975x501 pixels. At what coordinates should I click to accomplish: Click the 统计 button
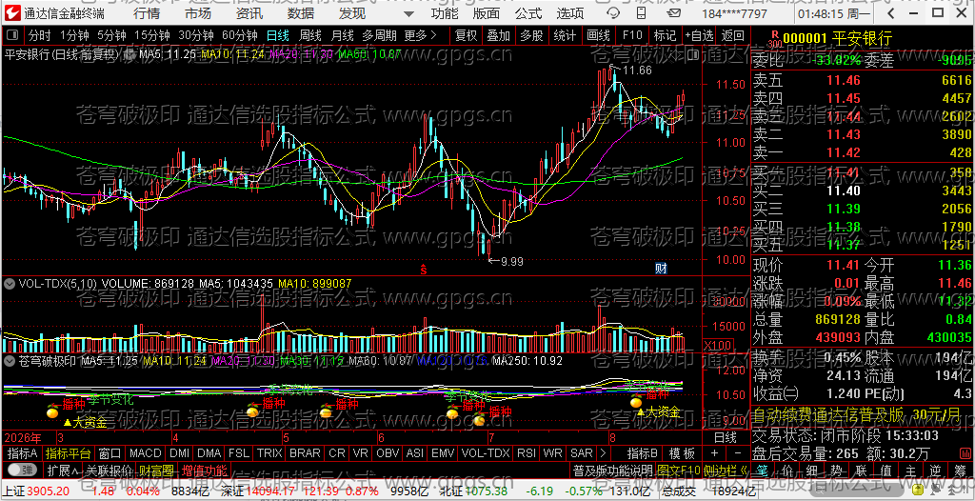[x=565, y=35]
